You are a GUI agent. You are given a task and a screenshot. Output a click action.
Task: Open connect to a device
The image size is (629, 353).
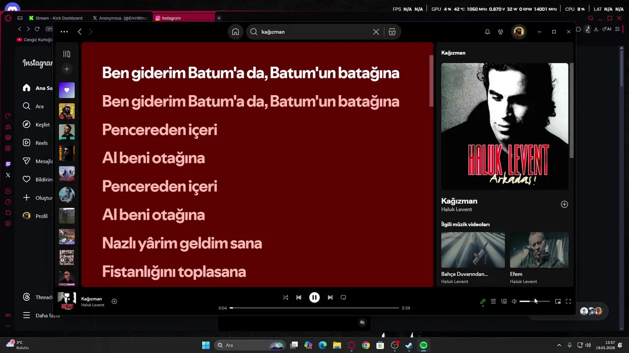[504, 302]
